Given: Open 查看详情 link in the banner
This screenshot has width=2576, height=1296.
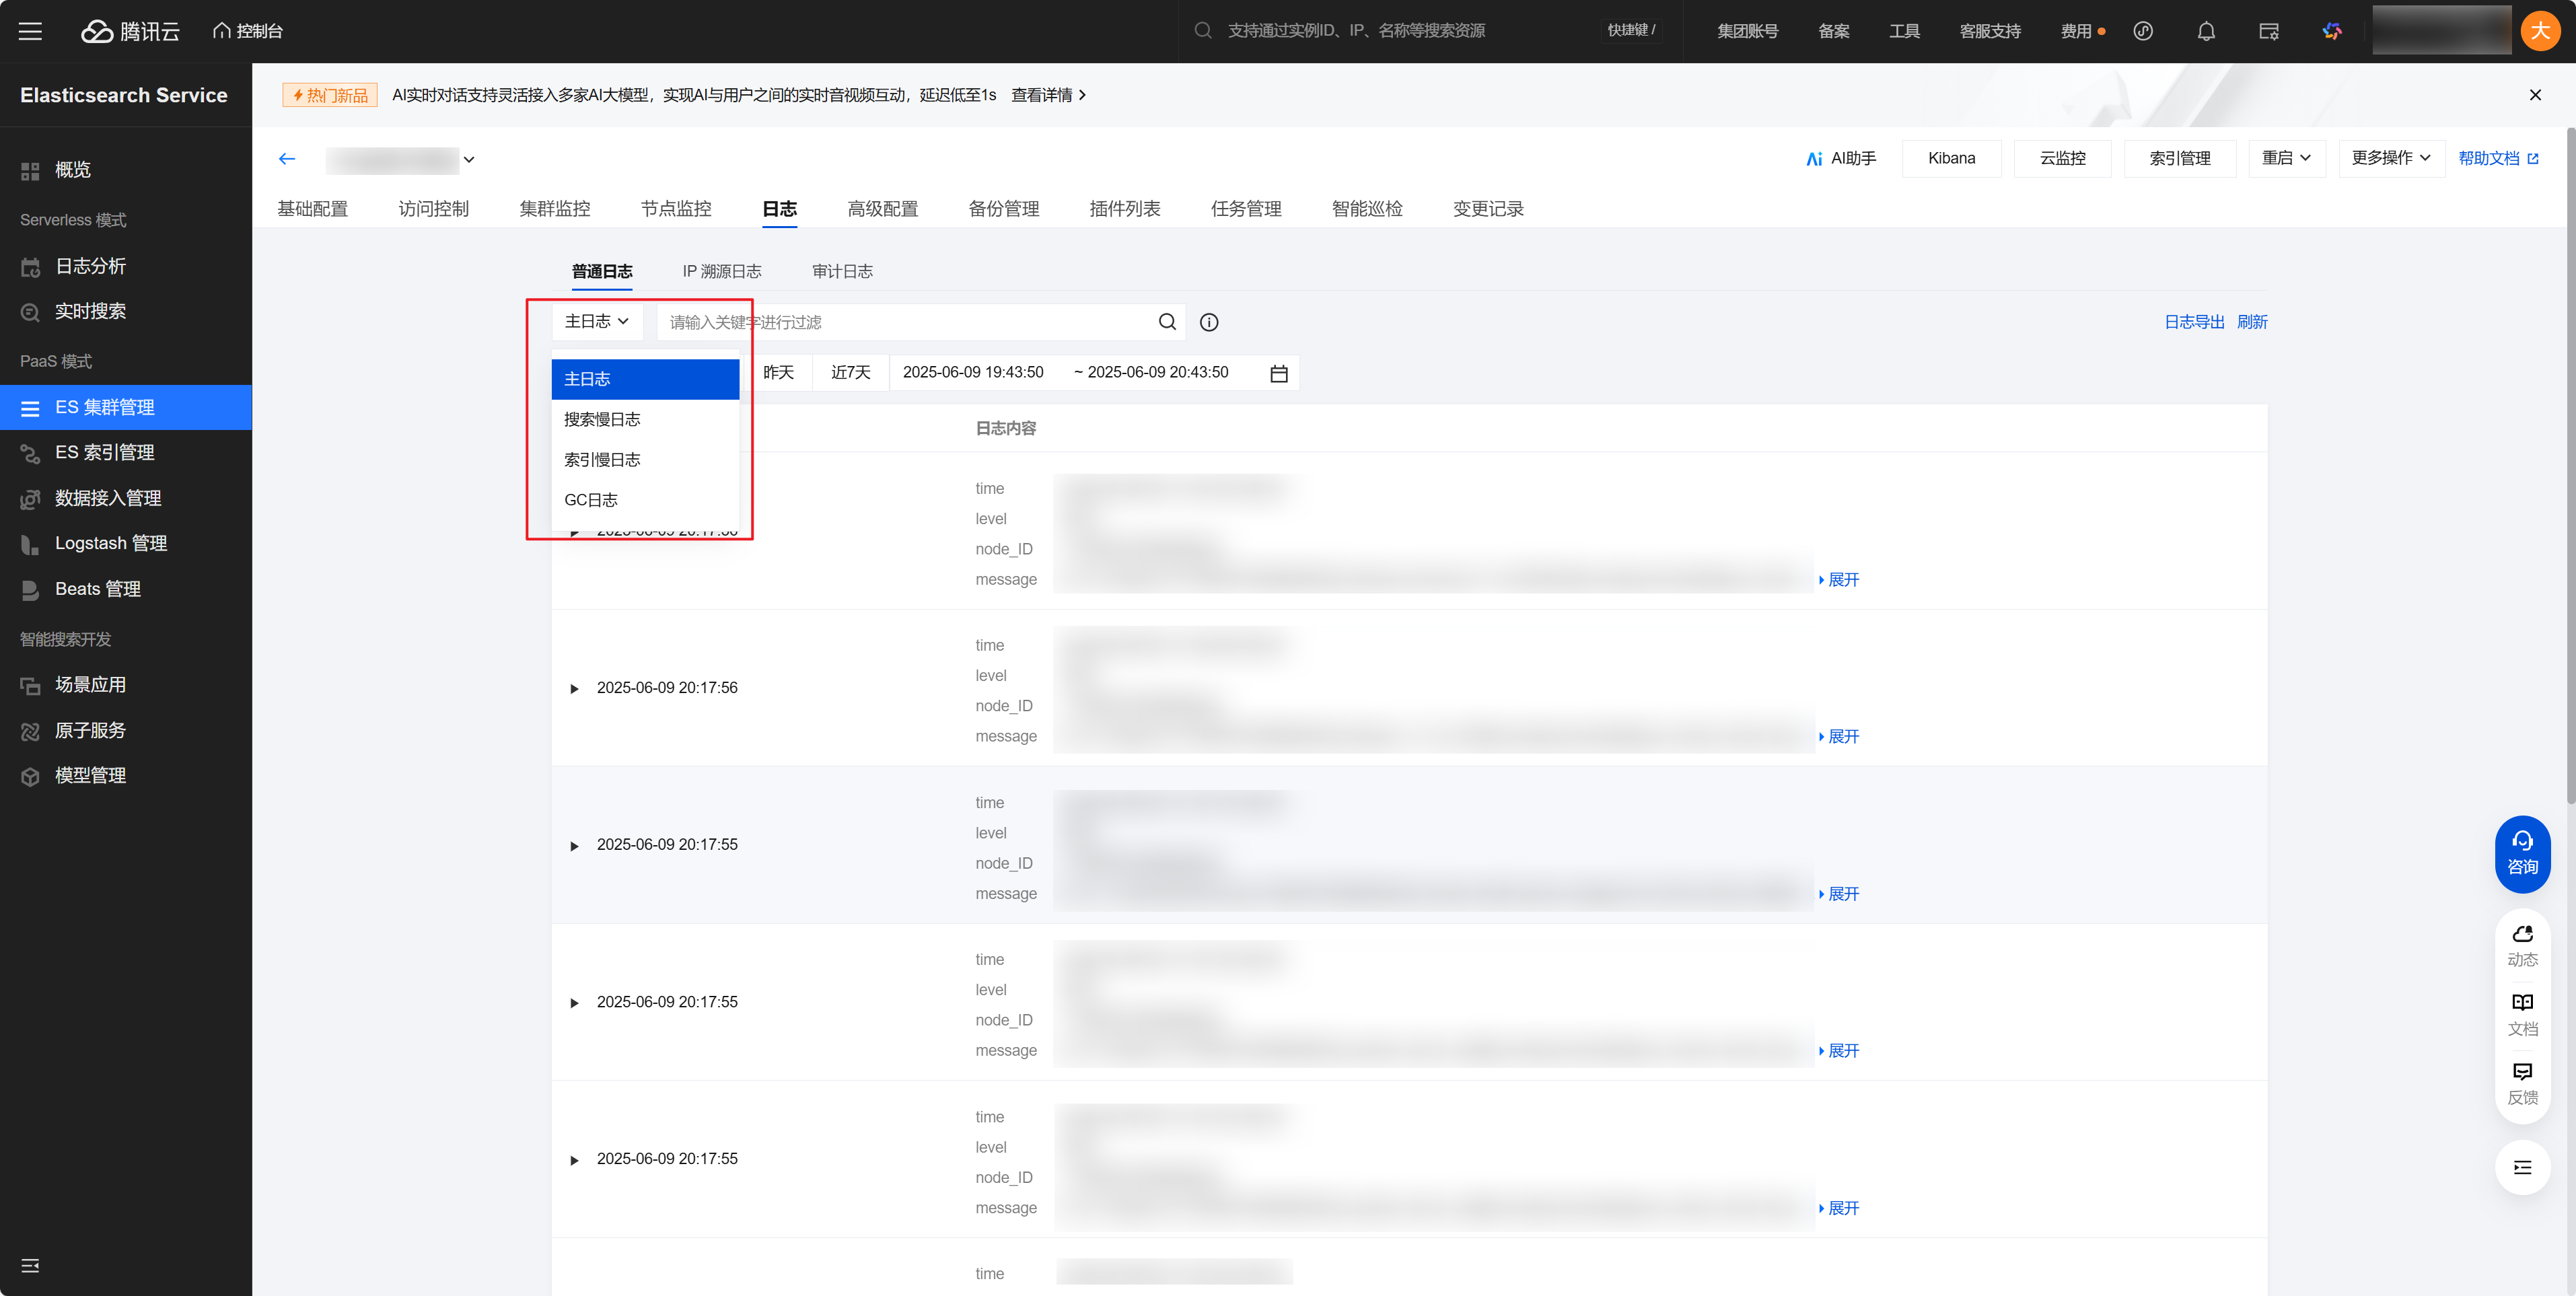Looking at the screenshot, I should point(1048,95).
